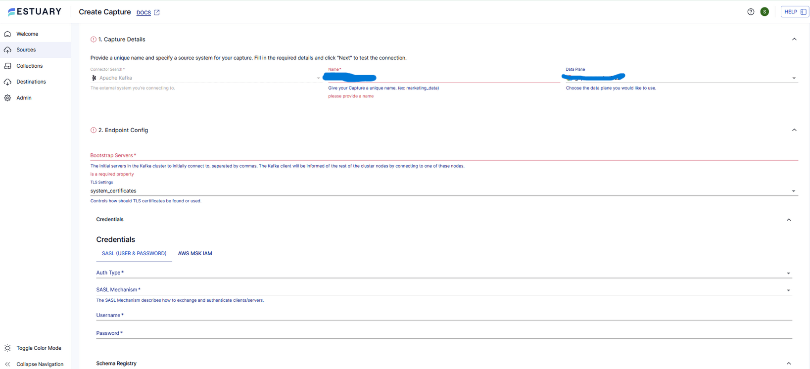Open the green user avatar menu

pos(764,12)
